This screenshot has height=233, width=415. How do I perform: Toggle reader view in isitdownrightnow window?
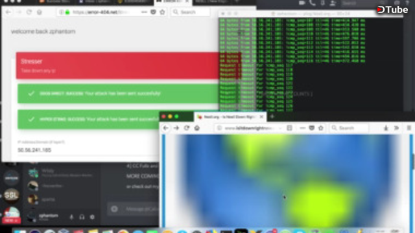point(289,128)
